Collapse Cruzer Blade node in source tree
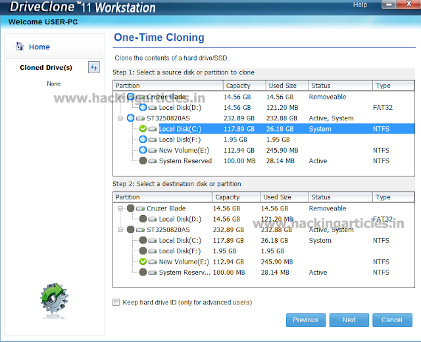This screenshot has width=421, height=342. pos(120,97)
